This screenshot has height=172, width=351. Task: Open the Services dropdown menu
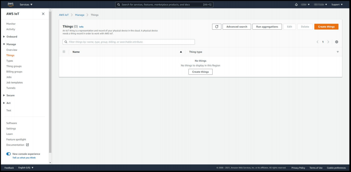(x=26, y=4)
